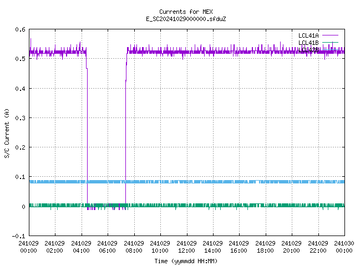
Task: Select the E_SC20241029000000.sfduZ file name subtitle
Action: 186,19
